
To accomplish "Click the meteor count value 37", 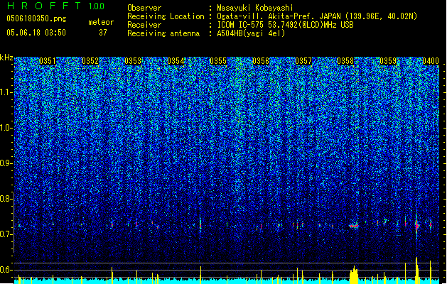I will pyautogui.click(x=103, y=33).
